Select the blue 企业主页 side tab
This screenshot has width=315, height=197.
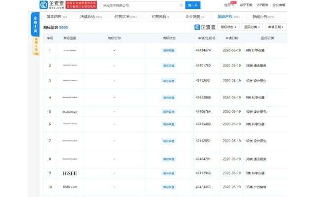click(x=35, y=24)
